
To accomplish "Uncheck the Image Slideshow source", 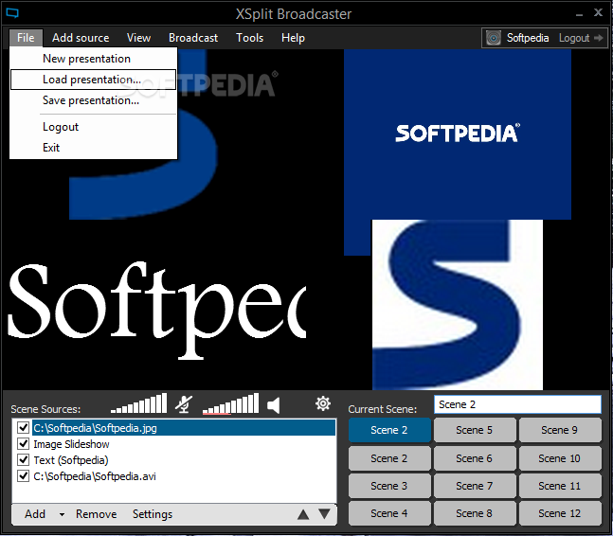I will coord(23,444).
